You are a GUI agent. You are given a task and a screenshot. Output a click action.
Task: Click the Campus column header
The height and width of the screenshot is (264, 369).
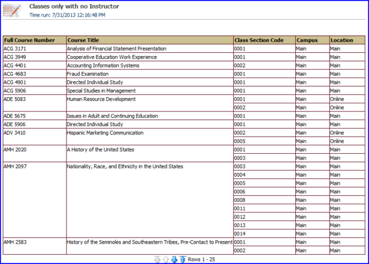pyautogui.click(x=312, y=40)
